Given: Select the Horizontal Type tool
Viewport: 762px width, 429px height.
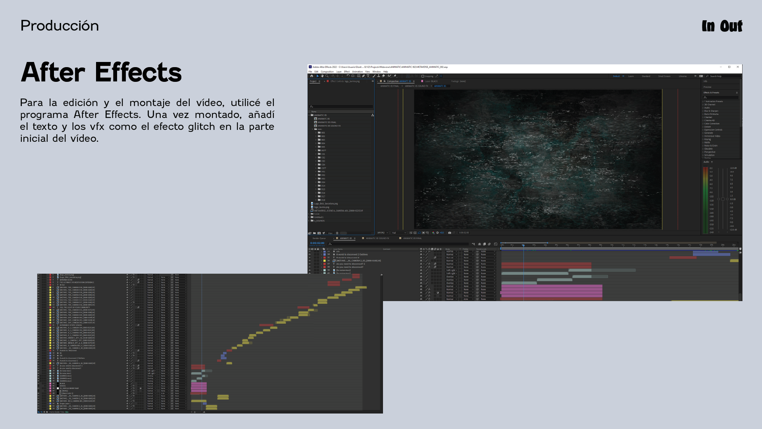Looking at the screenshot, I should pos(368,76).
